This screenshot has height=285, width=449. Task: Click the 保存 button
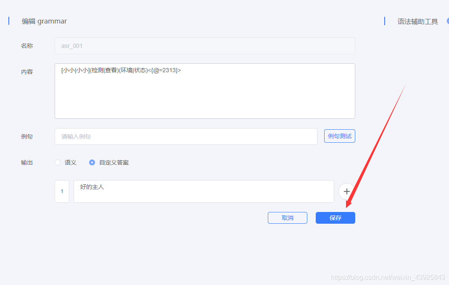pos(335,218)
